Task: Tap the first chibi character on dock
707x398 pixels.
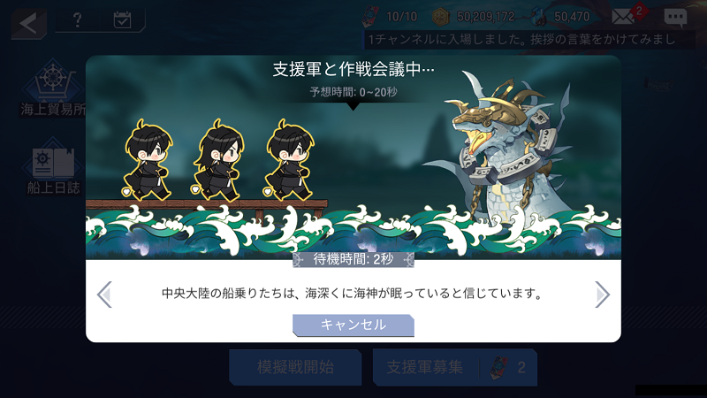Action: pos(147,160)
